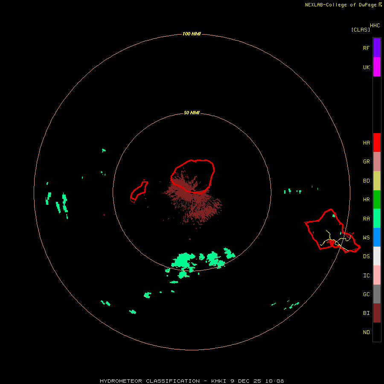This screenshot has height=384, width=384.
Task: Click the GC legend label
Action: (366, 294)
